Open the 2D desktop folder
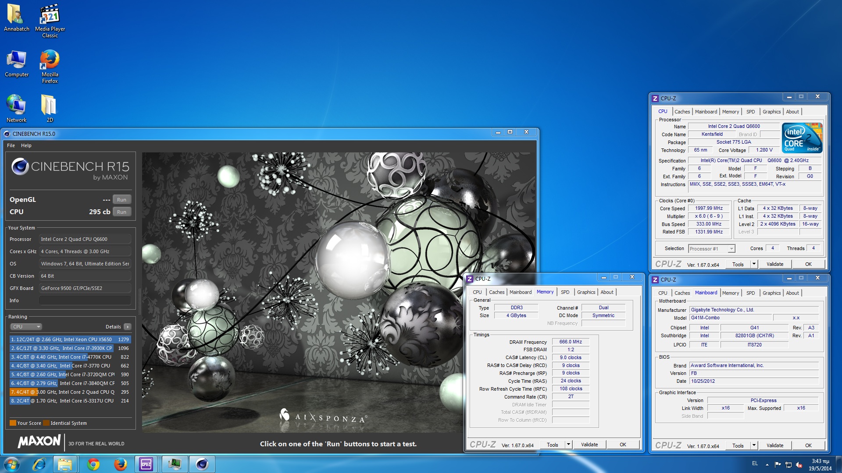Viewport: 842px width, 473px height. (50, 108)
